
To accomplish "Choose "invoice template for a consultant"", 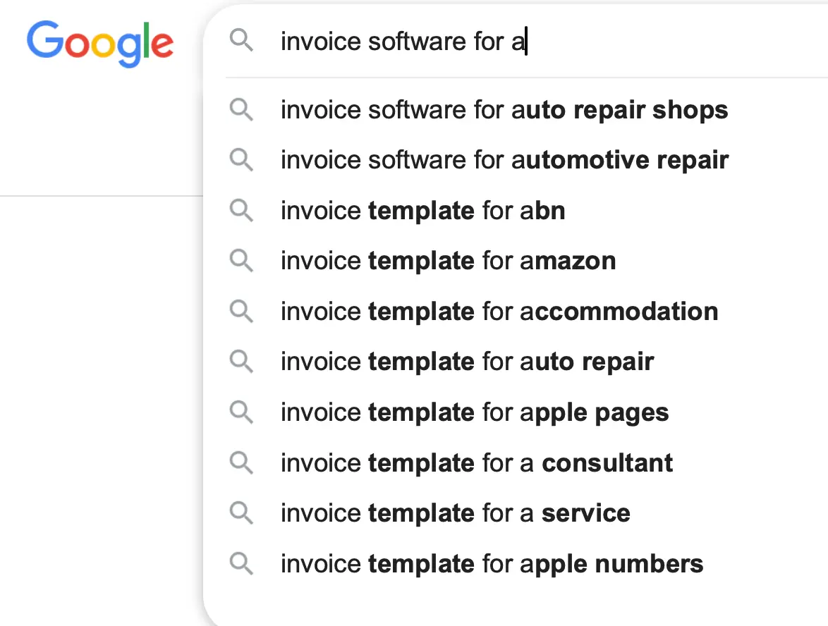I will [477, 463].
